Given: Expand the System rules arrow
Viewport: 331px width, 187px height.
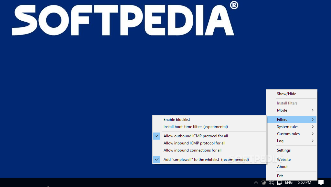Looking at the screenshot, I should [313, 127].
